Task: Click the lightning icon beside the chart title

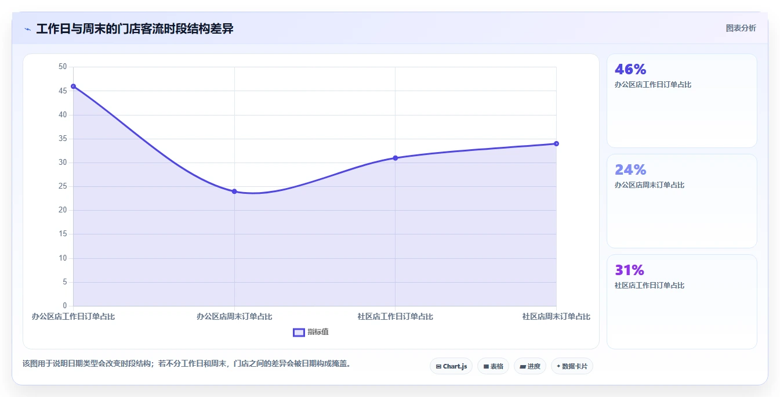Action: tap(28, 29)
